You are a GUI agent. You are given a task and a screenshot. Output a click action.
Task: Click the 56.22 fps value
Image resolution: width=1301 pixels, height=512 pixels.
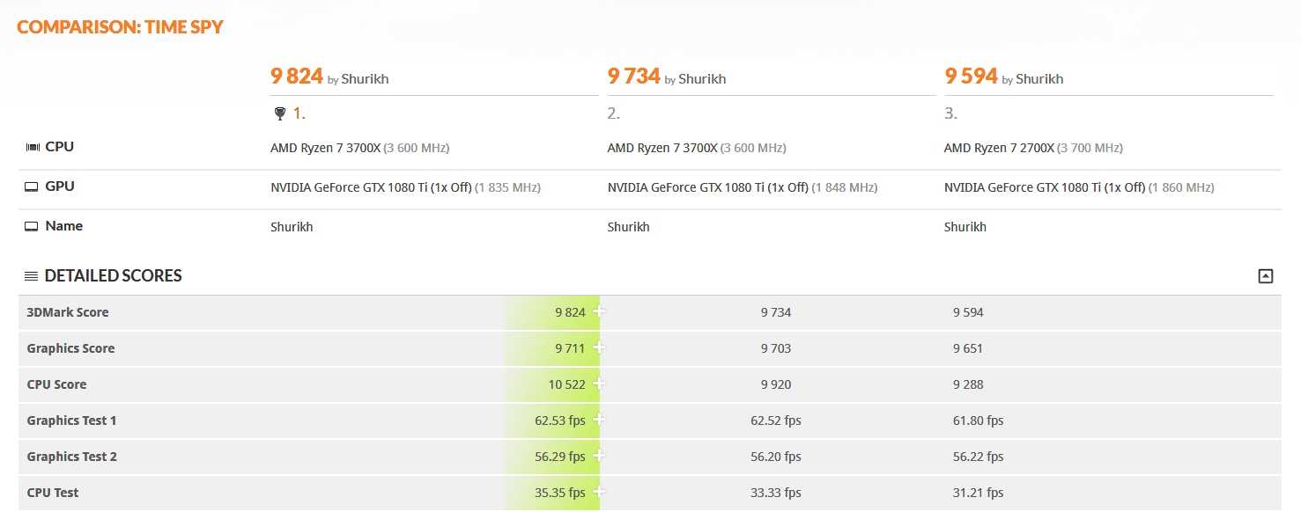coord(979,457)
